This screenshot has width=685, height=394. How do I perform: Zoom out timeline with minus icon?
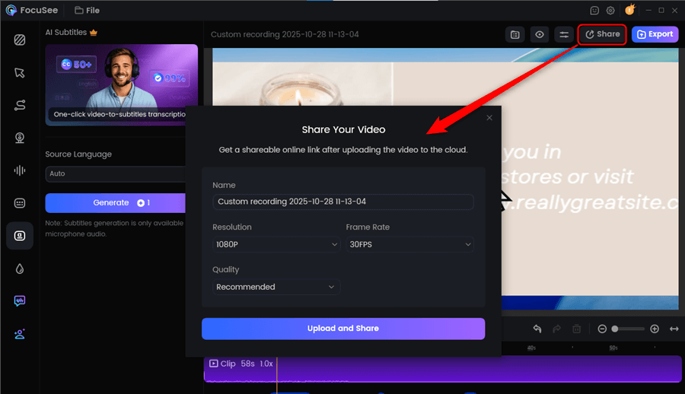click(x=602, y=329)
